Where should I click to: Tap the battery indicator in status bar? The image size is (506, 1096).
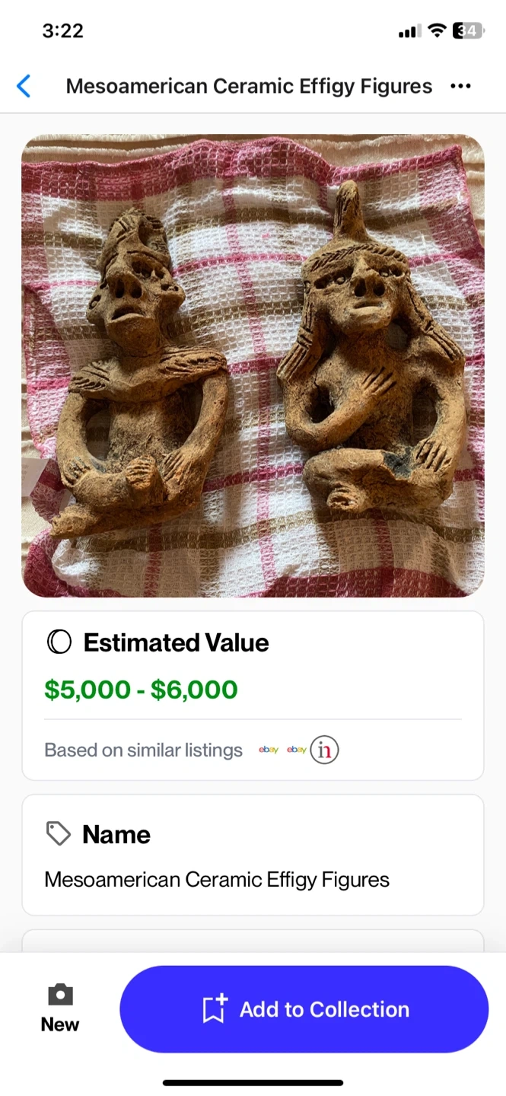coord(468,30)
